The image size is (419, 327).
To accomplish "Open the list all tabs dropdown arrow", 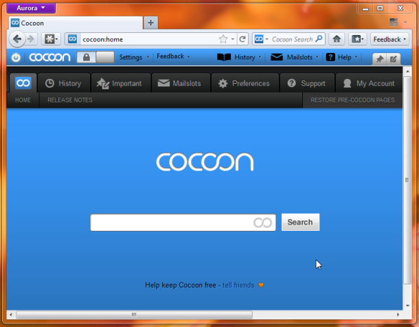I will click(405, 22).
